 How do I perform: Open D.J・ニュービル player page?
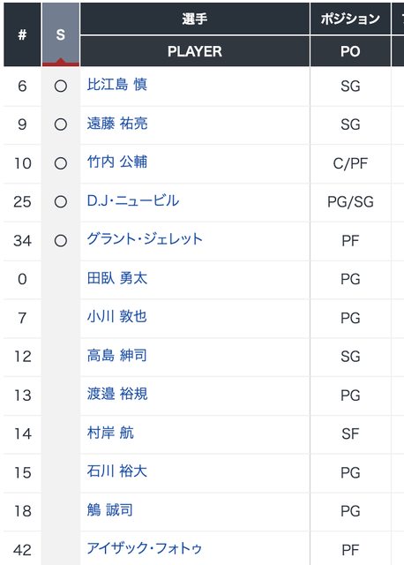point(133,200)
